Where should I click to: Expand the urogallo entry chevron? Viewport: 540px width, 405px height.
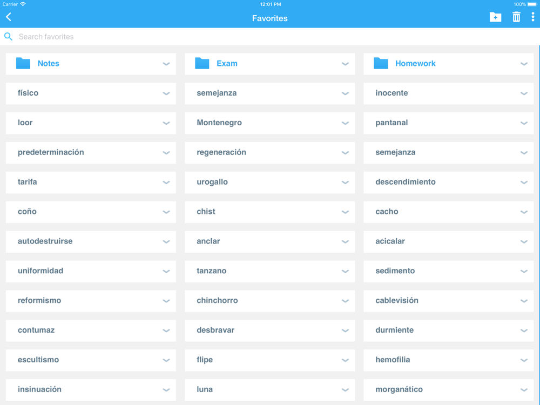345,182
